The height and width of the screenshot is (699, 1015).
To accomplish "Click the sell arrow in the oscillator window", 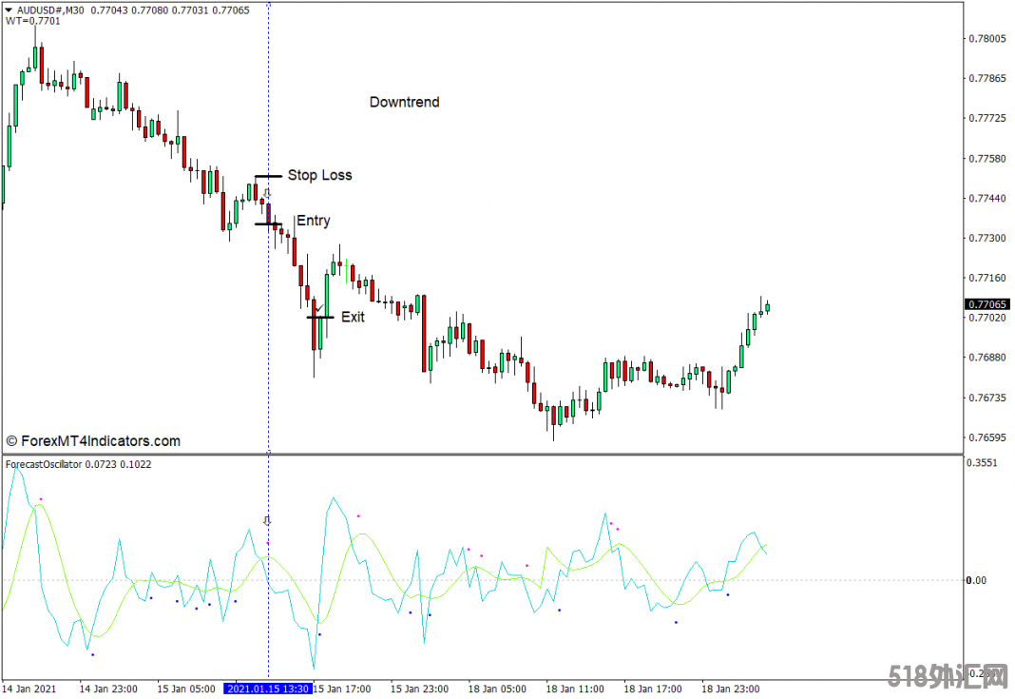I will click(267, 521).
